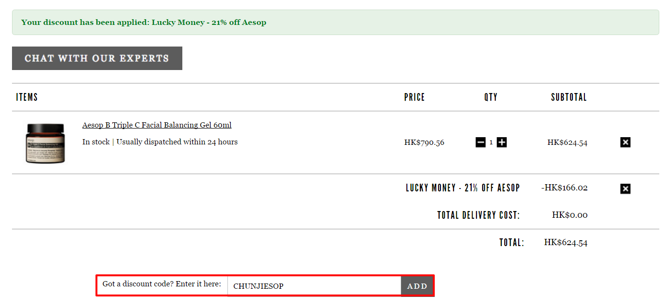Image resolution: width=666 pixels, height=307 pixels.
Task: Increase quantity with the plus icon
Action: [501, 142]
